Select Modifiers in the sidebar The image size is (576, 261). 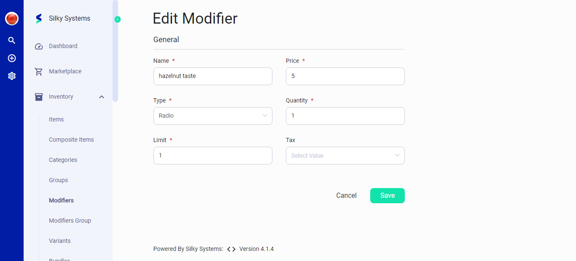point(61,200)
